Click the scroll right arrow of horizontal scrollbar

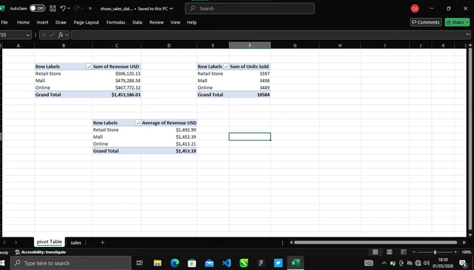[464, 242]
